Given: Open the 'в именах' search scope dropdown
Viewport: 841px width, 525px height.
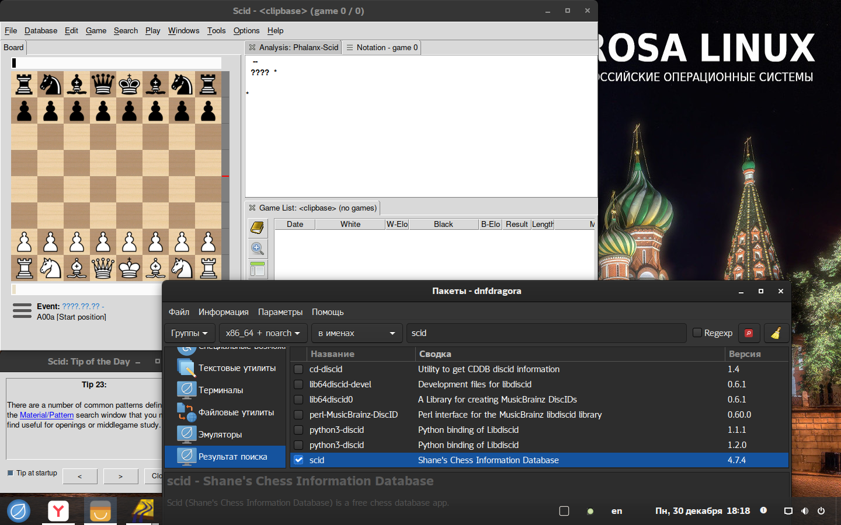Looking at the screenshot, I should click(x=356, y=333).
